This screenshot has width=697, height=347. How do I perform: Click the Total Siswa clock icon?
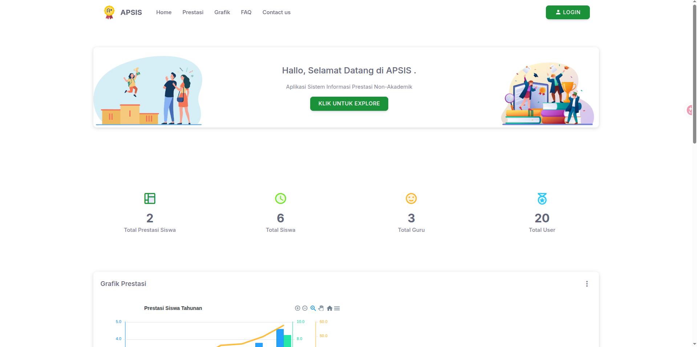pyautogui.click(x=280, y=198)
